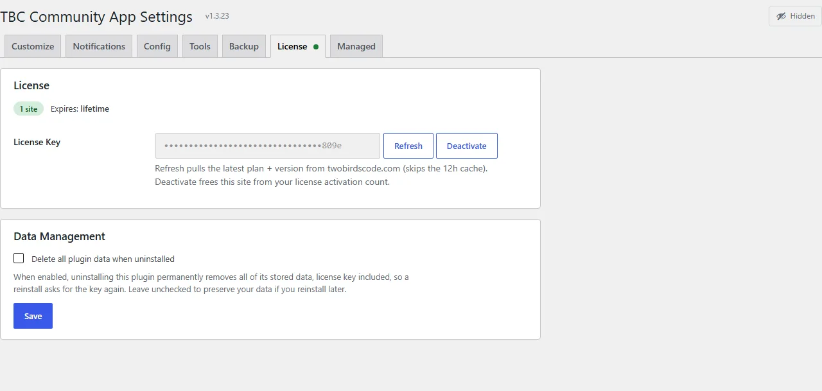Open the Backup tab
This screenshot has width=822, height=391.
tap(244, 46)
